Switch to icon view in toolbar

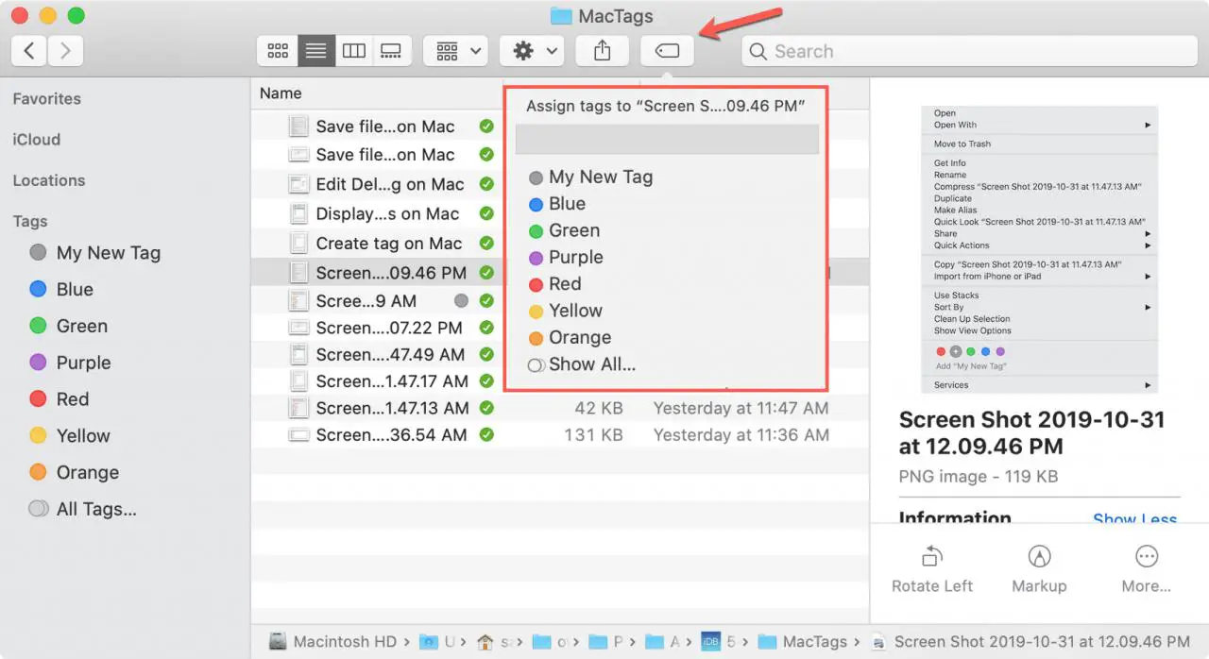click(278, 51)
